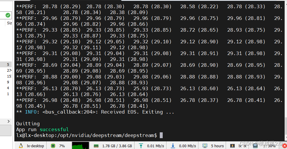Click the Linux penguin icon beside lx-desktop
This screenshot has height=149, width=287.
[21, 146]
